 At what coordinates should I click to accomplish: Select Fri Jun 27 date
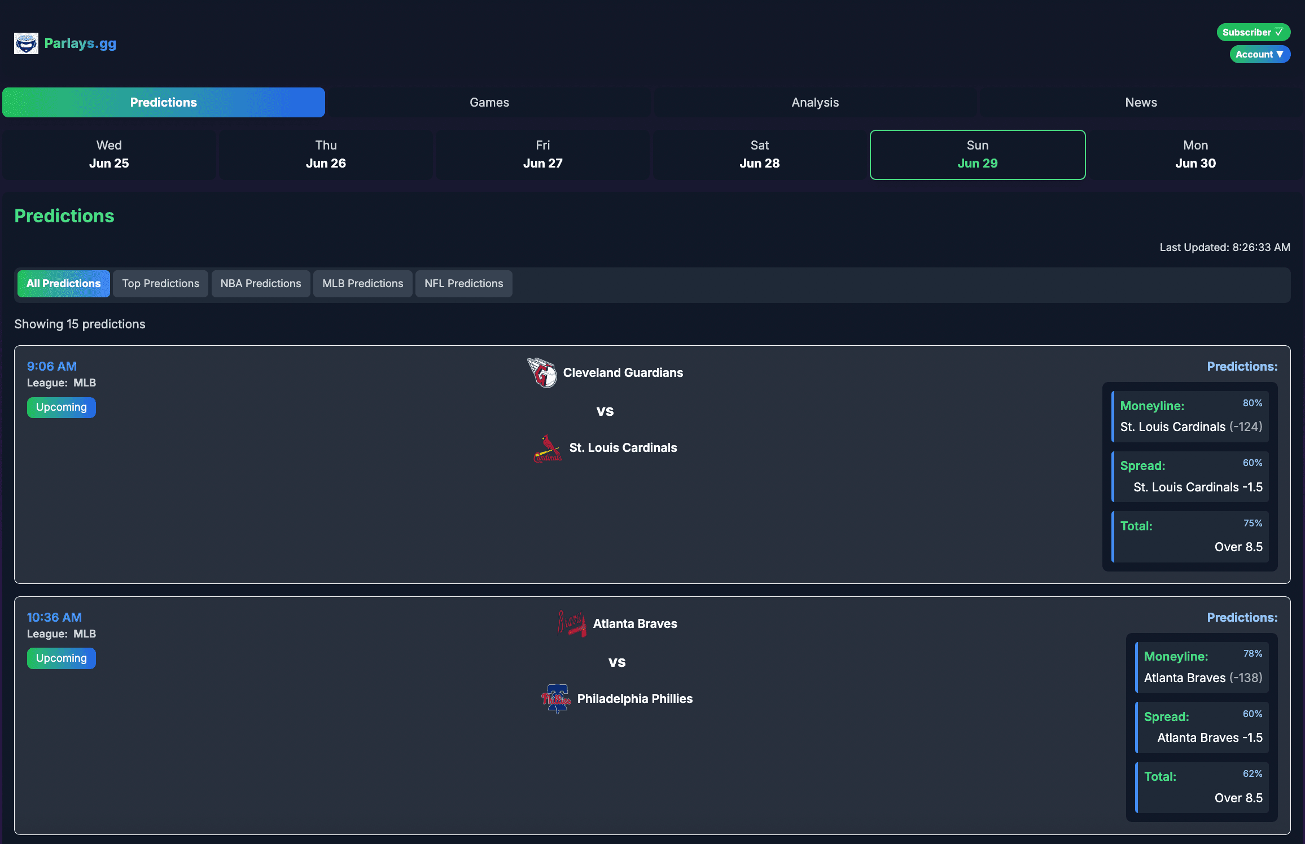tap(542, 155)
